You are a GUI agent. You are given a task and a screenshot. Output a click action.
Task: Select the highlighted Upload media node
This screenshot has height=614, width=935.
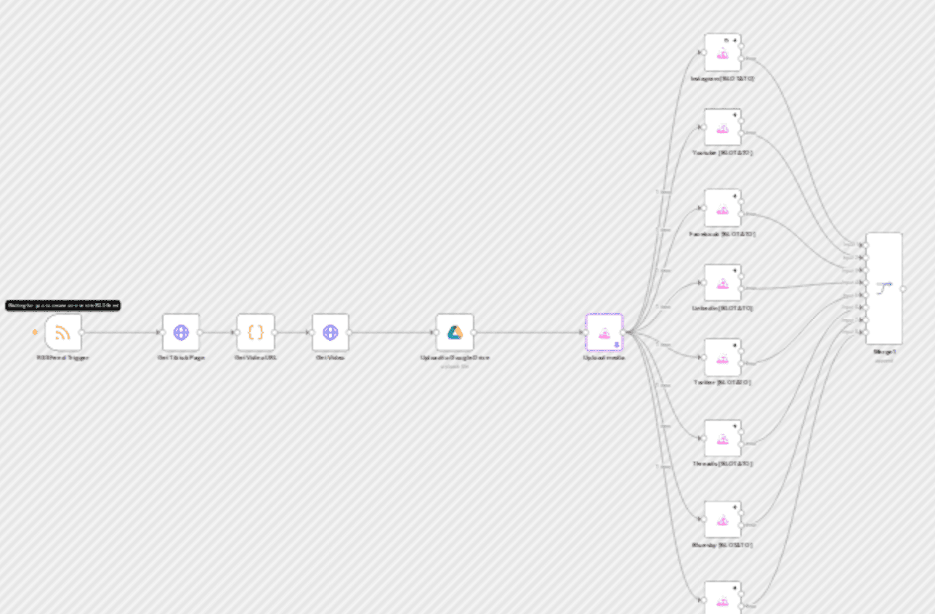(x=604, y=332)
